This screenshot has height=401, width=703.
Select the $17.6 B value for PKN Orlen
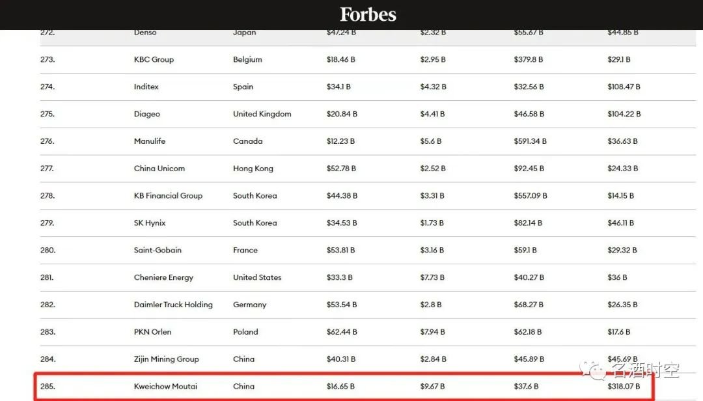pyautogui.click(x=619, y=332)
